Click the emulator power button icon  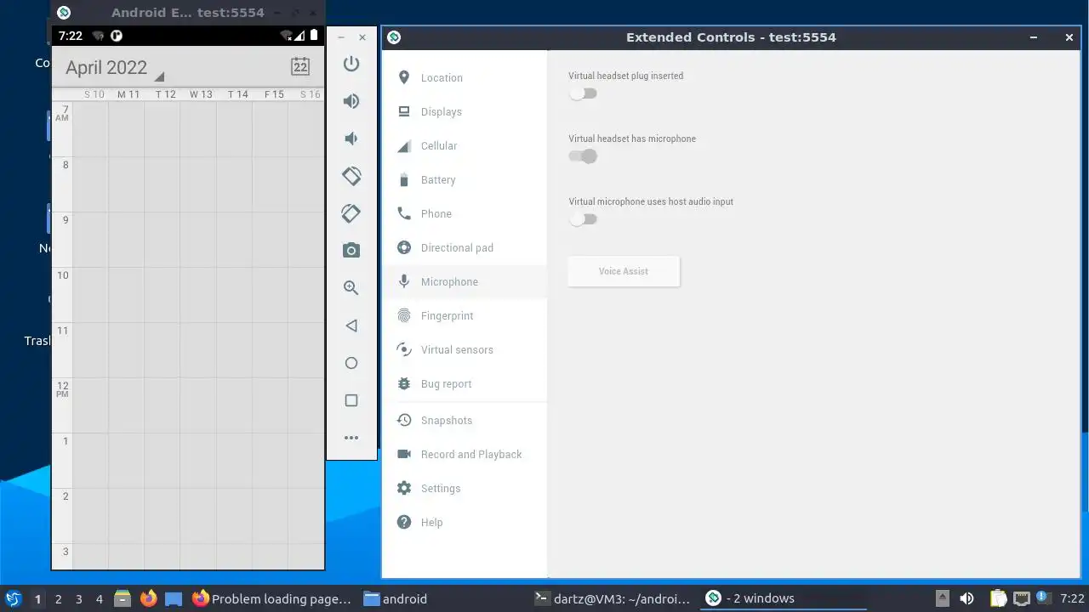[x=351, y=64]
